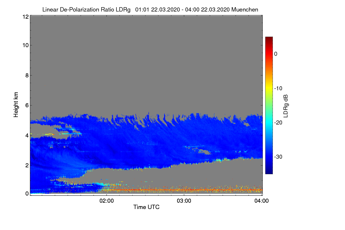
Task: Click the plot title "Linear De-Polarization Ratio LDRg"
Action: point(86,10)
